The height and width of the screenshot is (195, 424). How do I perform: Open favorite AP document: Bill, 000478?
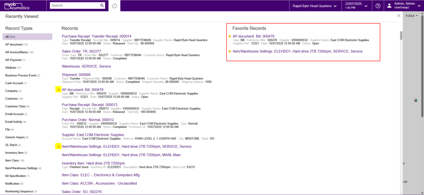[x=253, y=36]
